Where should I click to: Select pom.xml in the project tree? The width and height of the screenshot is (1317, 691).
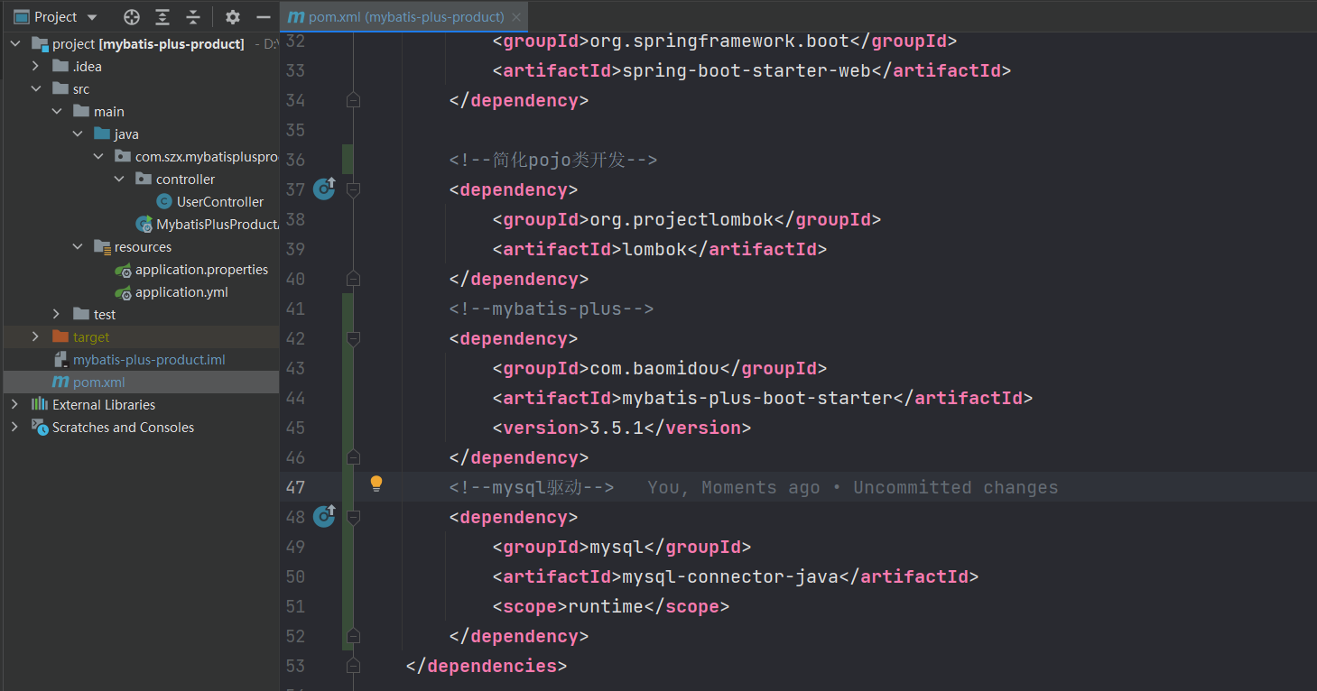point(98,382)
